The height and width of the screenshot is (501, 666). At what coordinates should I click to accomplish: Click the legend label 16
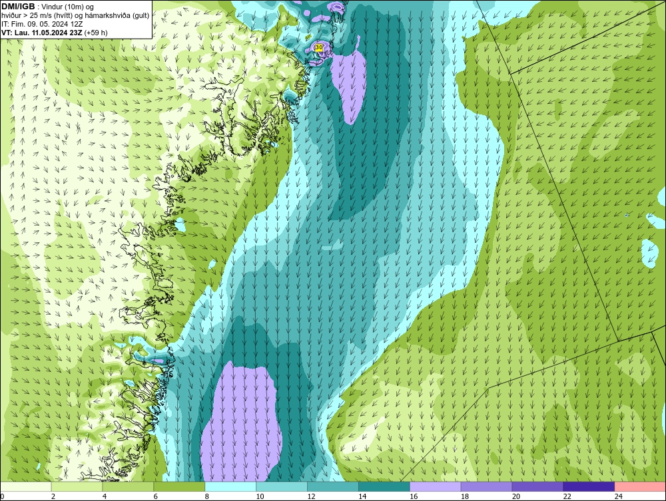pos(414,496)
